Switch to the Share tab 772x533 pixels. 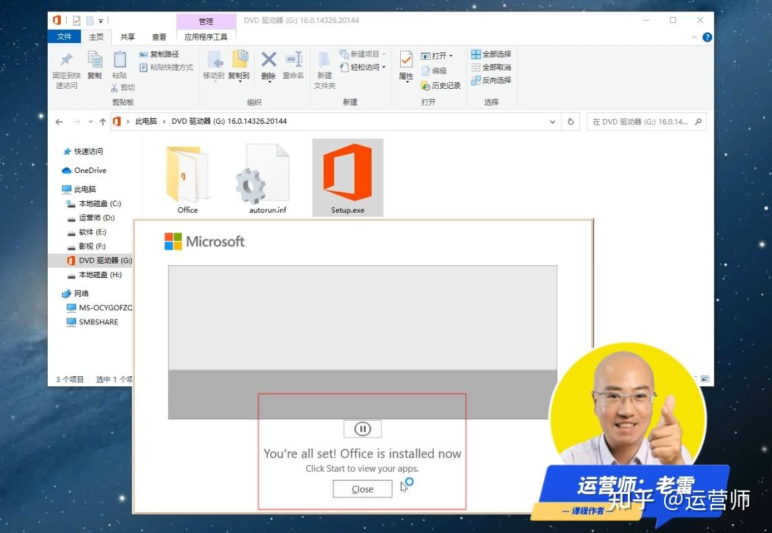127,37
